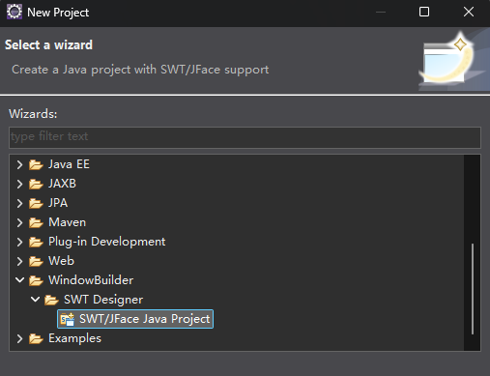Expand the Web category arrow
The width and height of the screenshot is (490, 376).
coord(19,261)
